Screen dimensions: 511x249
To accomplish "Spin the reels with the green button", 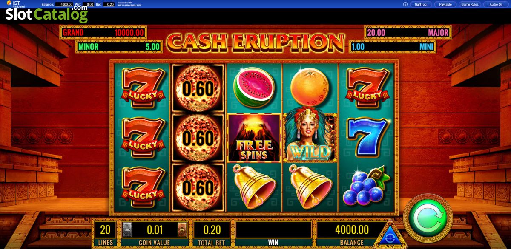I will point(428,220).
